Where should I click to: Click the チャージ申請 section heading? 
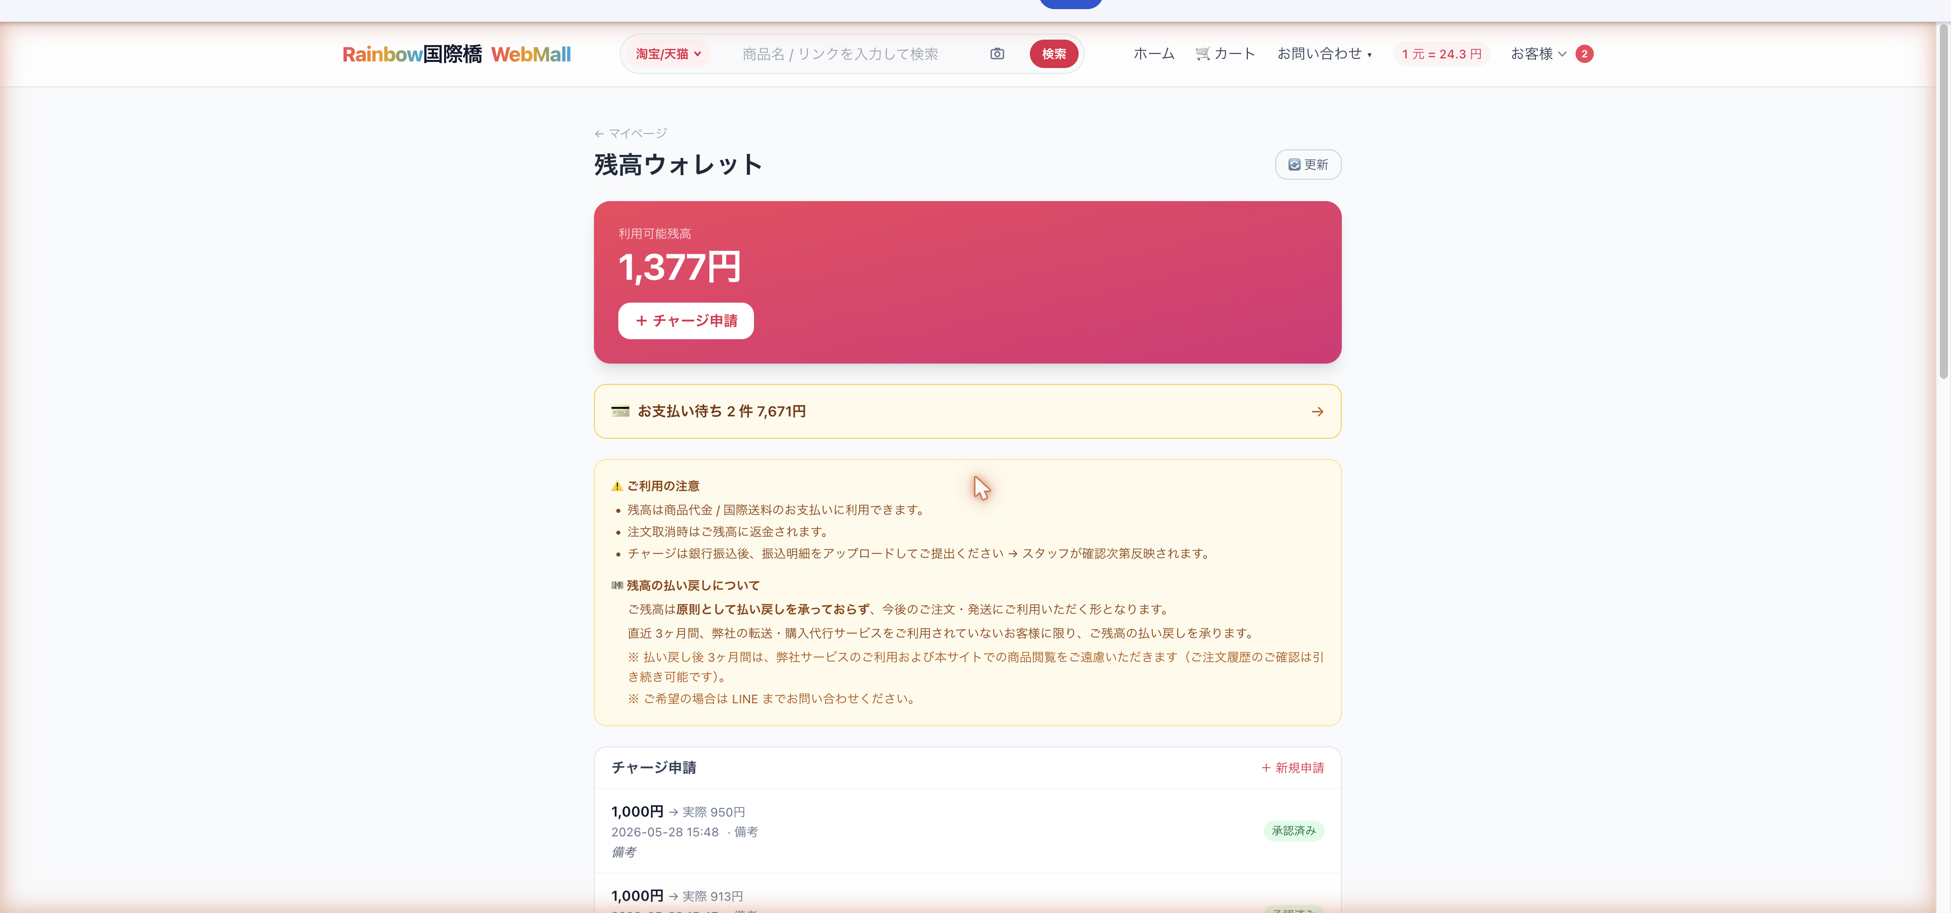(x=653, y=768)
